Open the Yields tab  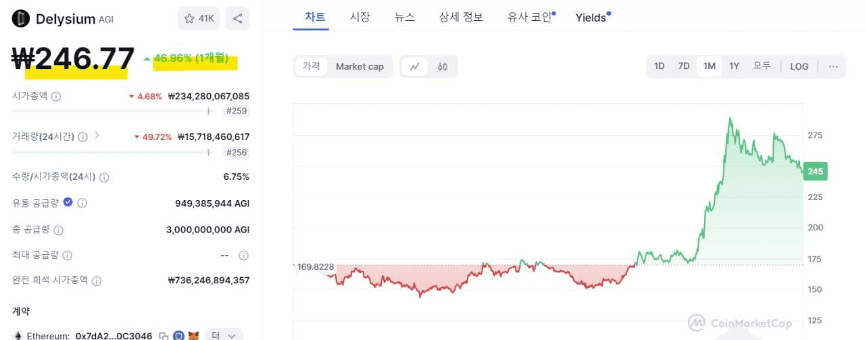coord(593,18)
